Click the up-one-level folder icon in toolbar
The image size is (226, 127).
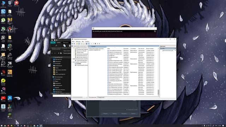point(77,44)
